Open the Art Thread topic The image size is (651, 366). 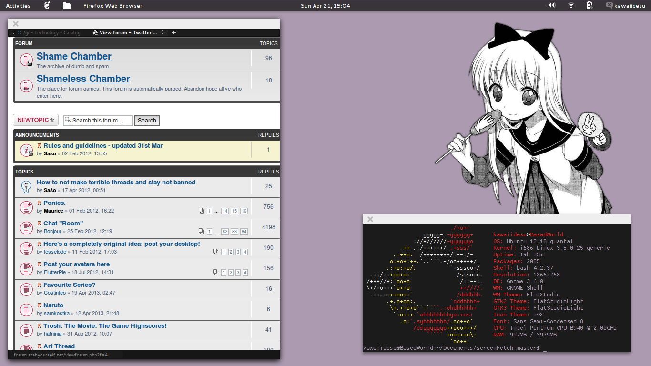pyautogui.click(x=59, y=346)
